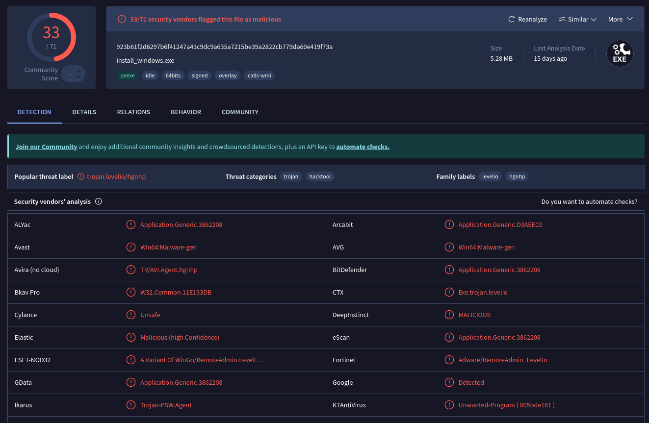Click the alert icon in AVG row
649x423 pixels.
(x=449, y=247)
